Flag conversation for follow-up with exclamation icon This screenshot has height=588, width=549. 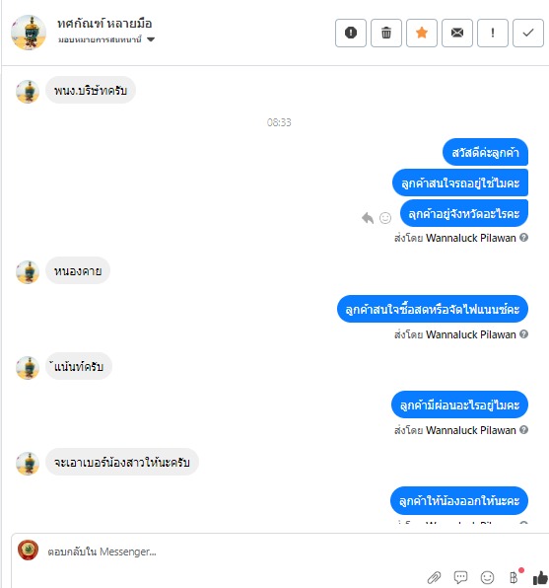(493, 33)
